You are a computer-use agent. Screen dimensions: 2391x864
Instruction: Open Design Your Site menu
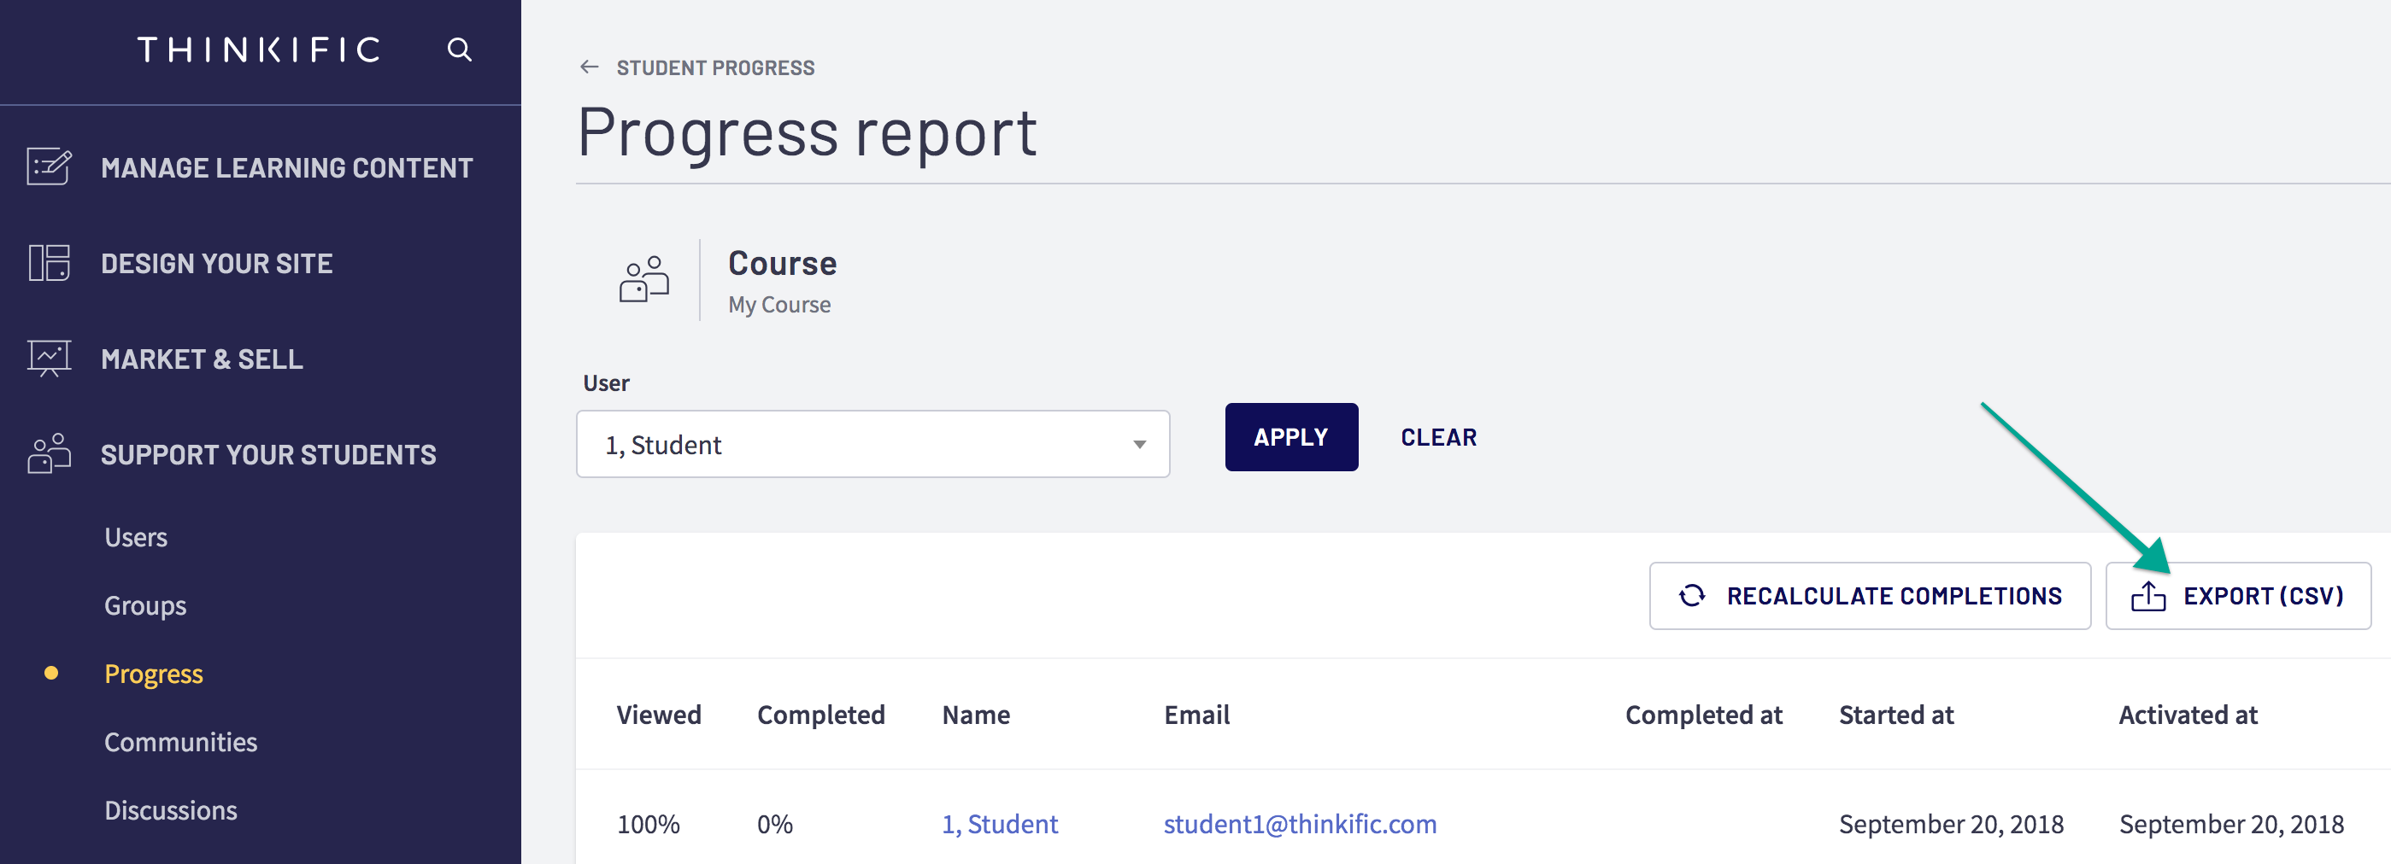point(217,263)
